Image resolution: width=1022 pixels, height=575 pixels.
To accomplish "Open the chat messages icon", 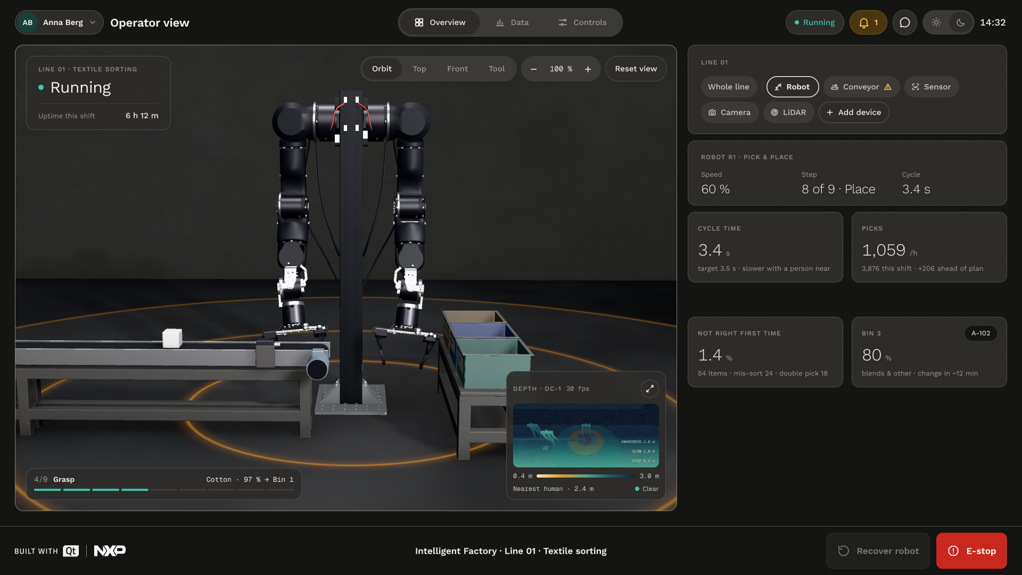I will (904, 22).
